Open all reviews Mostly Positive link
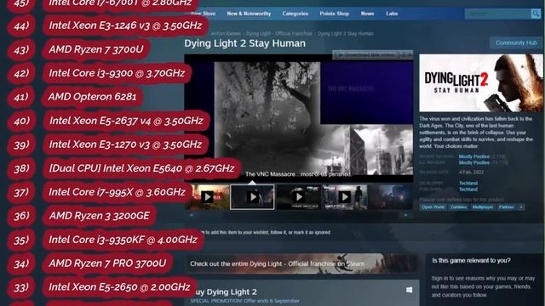The height and width of the screenshot is (306, 545). click(x=474, y=162)
